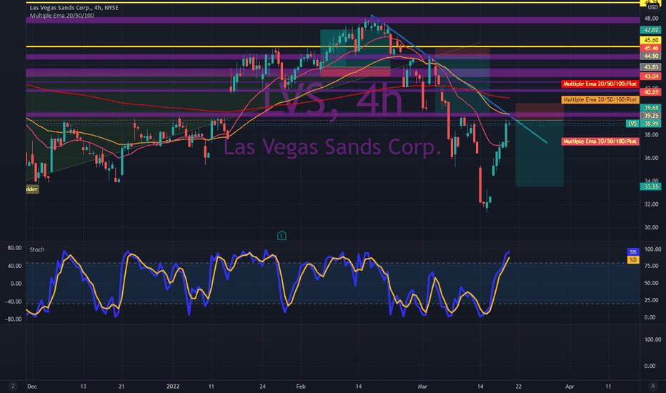Click the blue %K label on the Stoch scale

(x=633, y=252)
